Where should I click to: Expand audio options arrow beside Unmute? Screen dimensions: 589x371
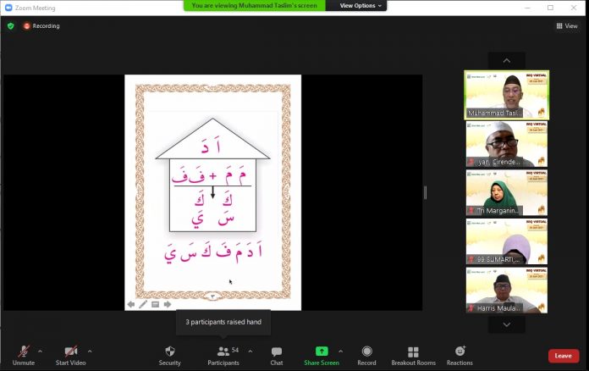40,351
